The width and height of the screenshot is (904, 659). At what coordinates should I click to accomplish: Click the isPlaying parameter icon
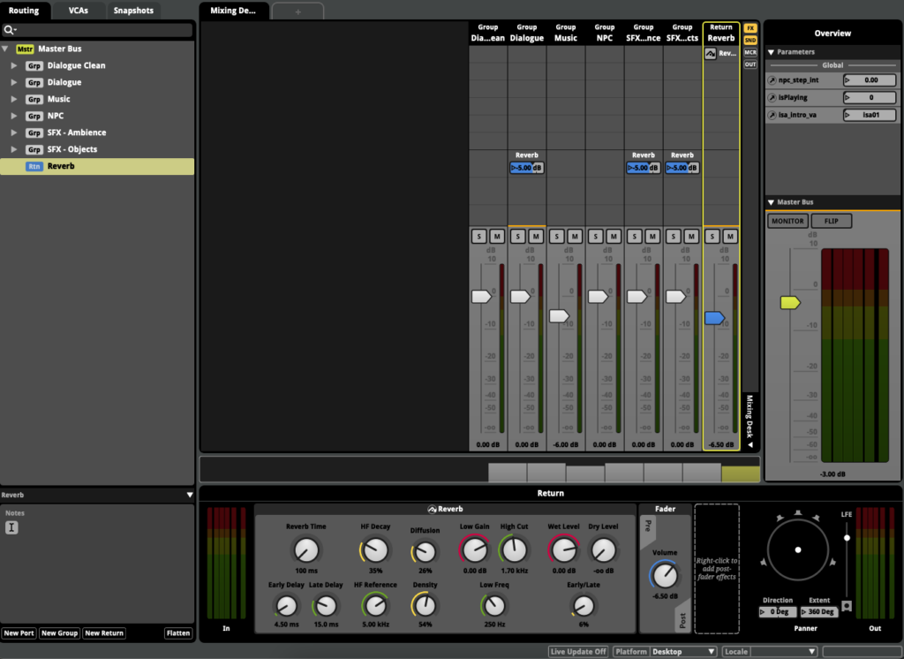(772, 97)
